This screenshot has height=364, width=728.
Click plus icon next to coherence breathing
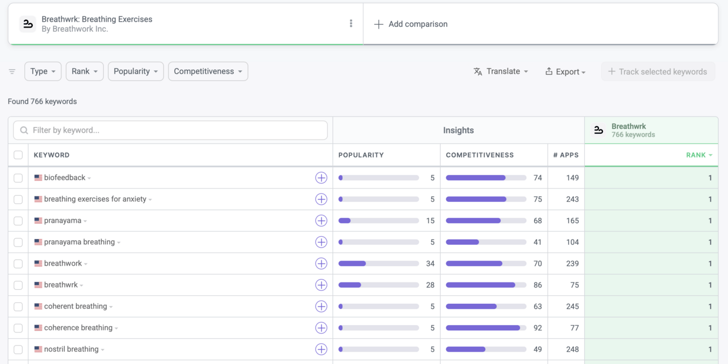click(321, 328)
